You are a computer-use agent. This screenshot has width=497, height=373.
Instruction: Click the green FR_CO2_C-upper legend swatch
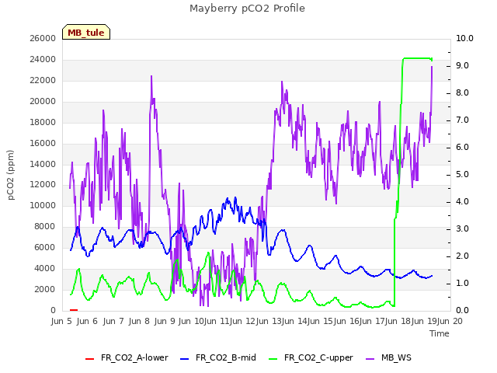(x=273, y=359)
